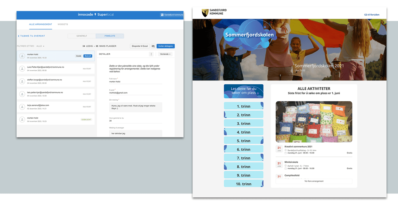Screen dimensions: 398x221
Task: Click the avatar icon of the first morten holst row
Action: point(22,56)
